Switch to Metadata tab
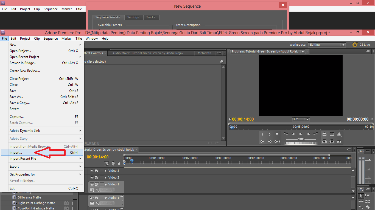 click(x=205, y=53)
